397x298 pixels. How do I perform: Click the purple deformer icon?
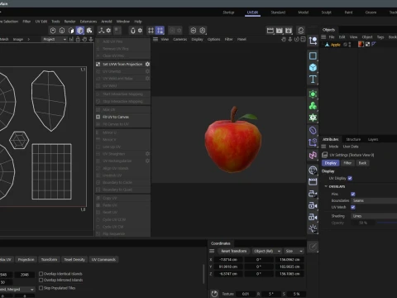[313, 130]
